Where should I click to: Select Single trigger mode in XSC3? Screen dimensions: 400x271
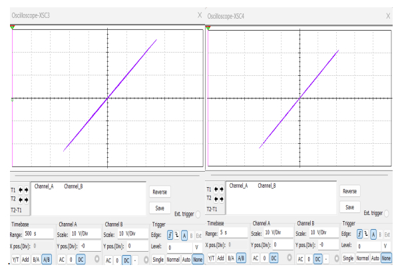point(157,259)
